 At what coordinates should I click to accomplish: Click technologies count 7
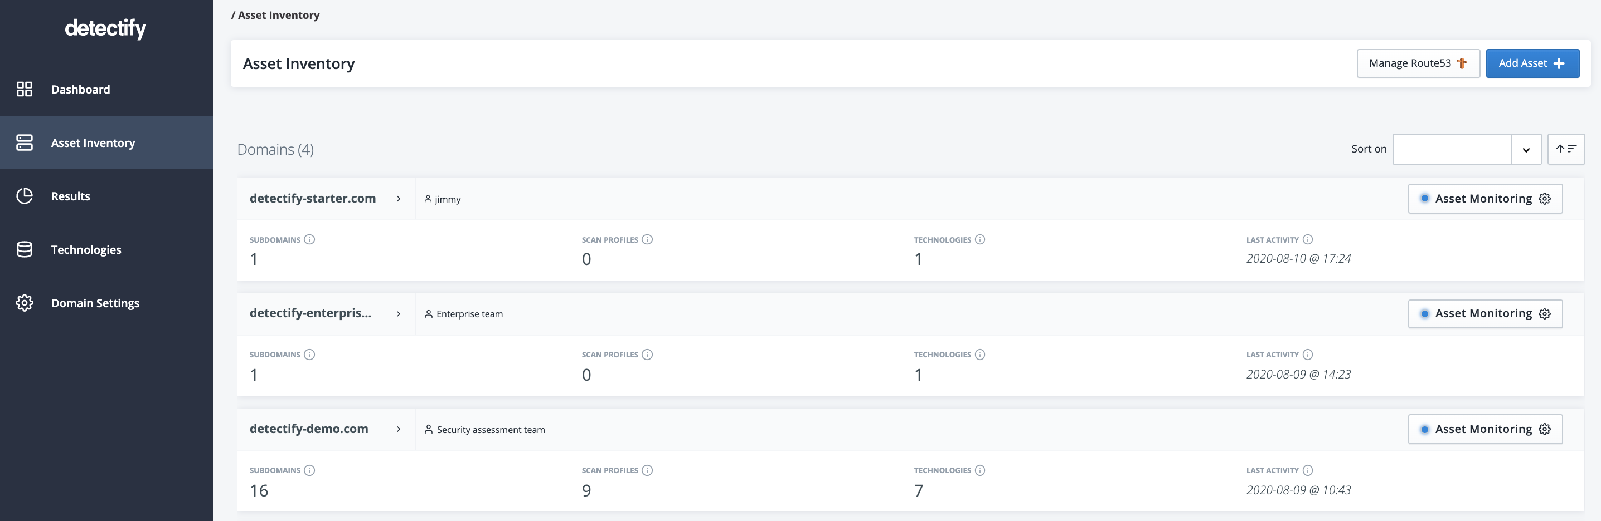point(919,490)
